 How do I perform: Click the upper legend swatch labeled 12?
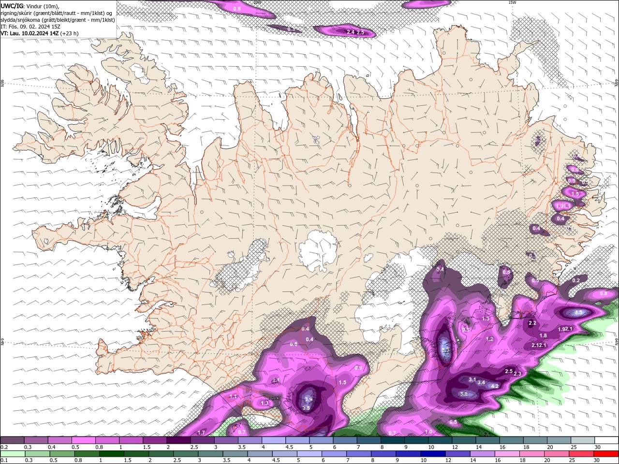click(x=464, y=440)
